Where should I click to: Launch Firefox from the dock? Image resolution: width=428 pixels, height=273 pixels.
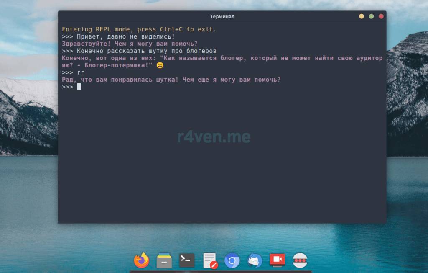(141, 260)
